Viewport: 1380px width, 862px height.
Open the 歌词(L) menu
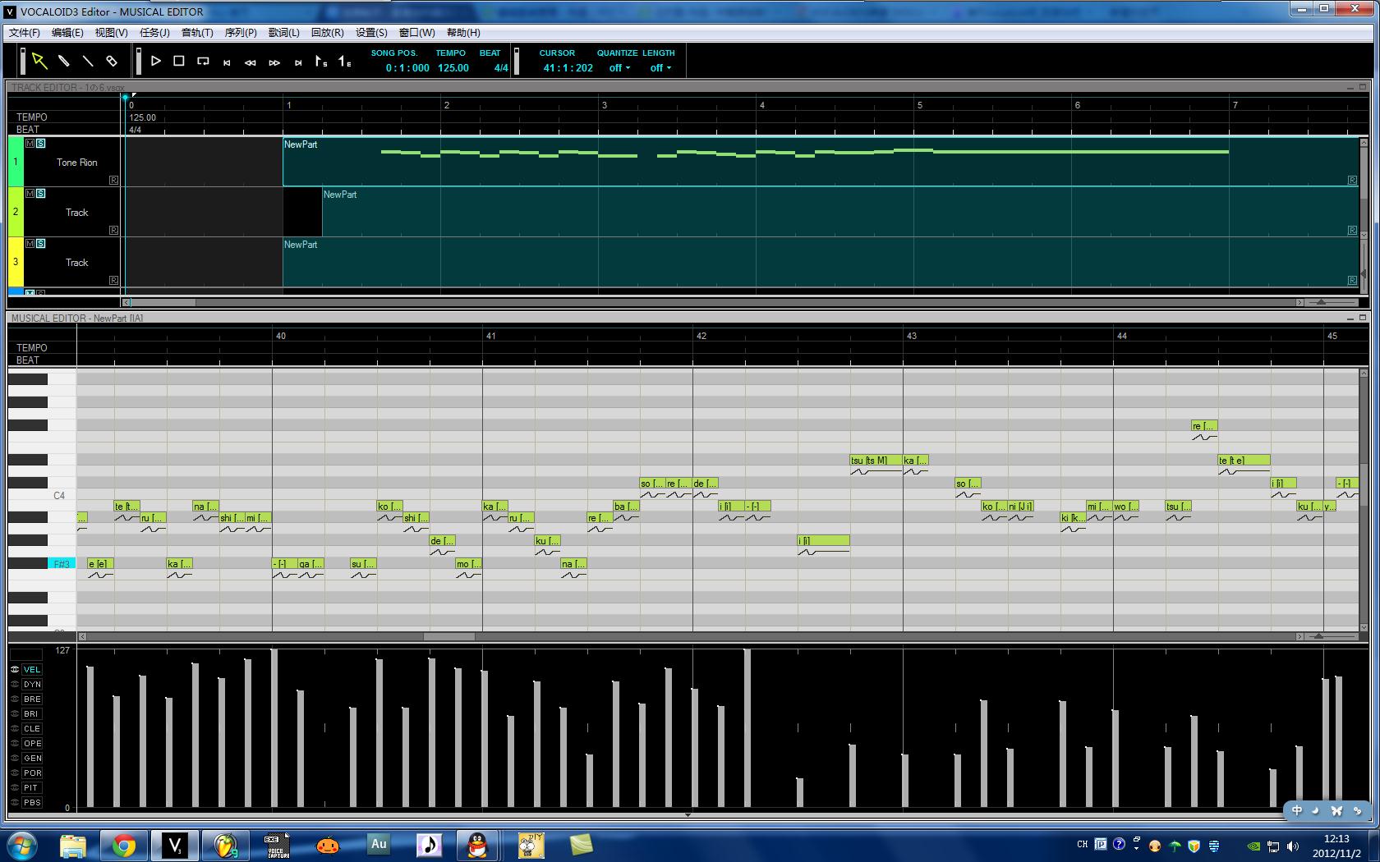click(x=284, y=33)
